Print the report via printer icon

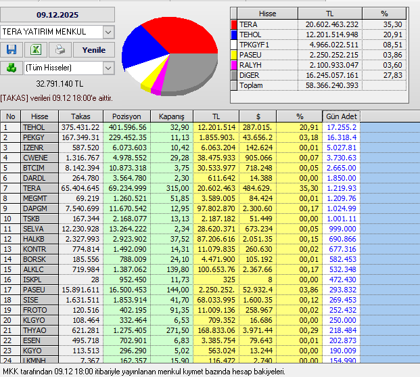pyautogui.click(x=60, y=49)
